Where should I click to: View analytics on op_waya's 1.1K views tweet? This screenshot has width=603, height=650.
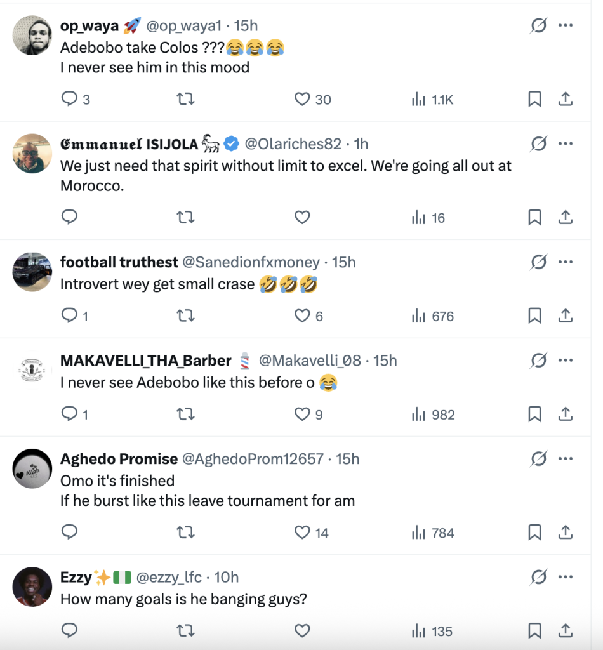click(419, 99)
